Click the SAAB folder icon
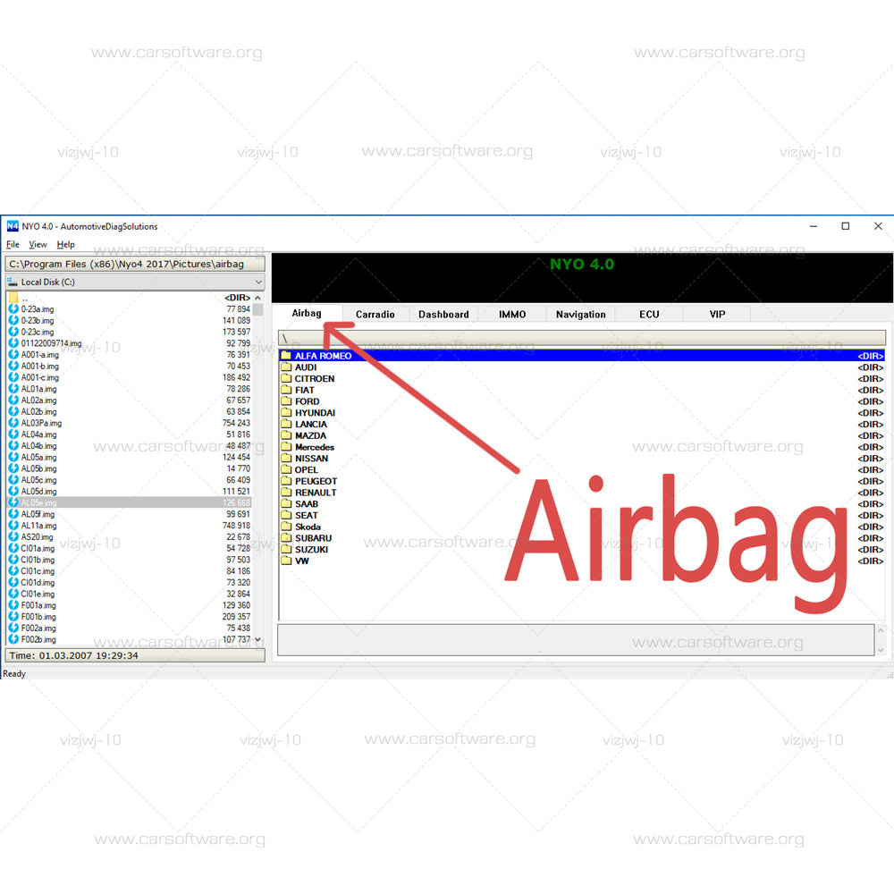The height and width of the screenshot is (894, 894). (286, 503)
